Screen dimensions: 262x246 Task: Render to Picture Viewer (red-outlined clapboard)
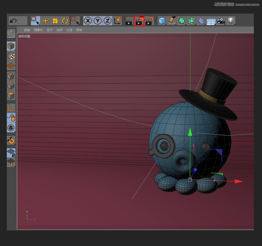(139, 21)
